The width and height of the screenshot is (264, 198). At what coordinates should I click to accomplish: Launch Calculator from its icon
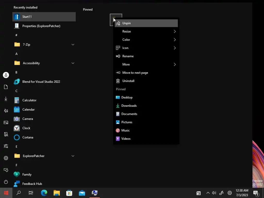17,100
